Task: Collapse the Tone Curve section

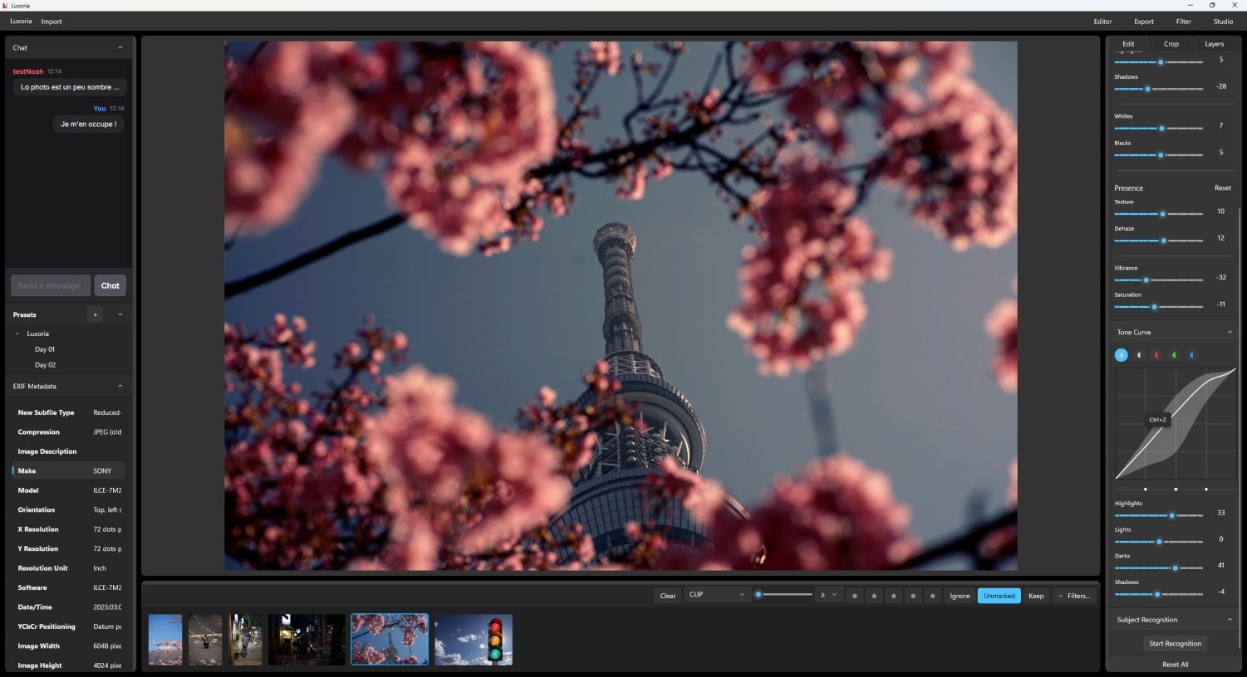Action: (1230, 332)
